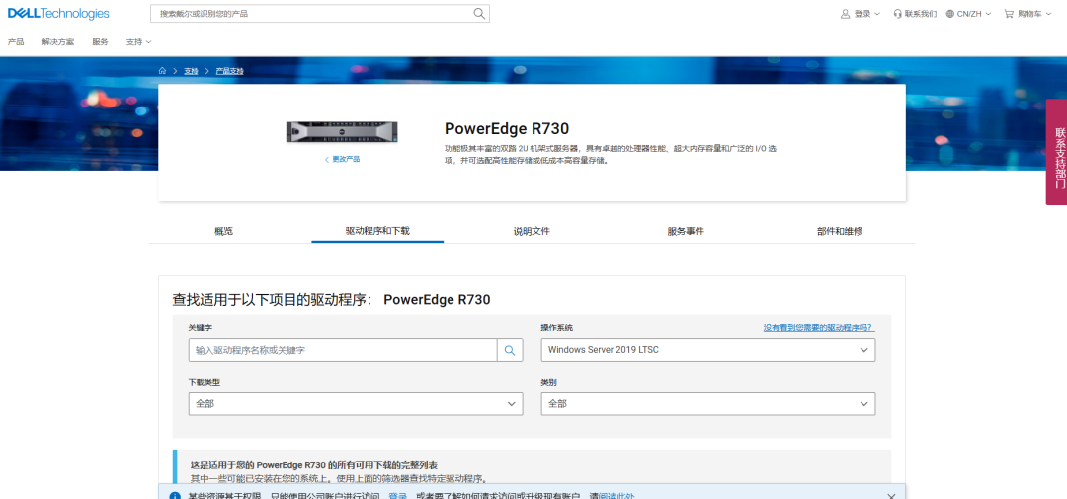Expand the 支持 menu in navigation
Screen dimensions: 1067x499
pos(138,42)
